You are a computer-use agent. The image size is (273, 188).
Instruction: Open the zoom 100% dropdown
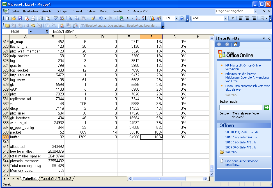coord(176,18)
